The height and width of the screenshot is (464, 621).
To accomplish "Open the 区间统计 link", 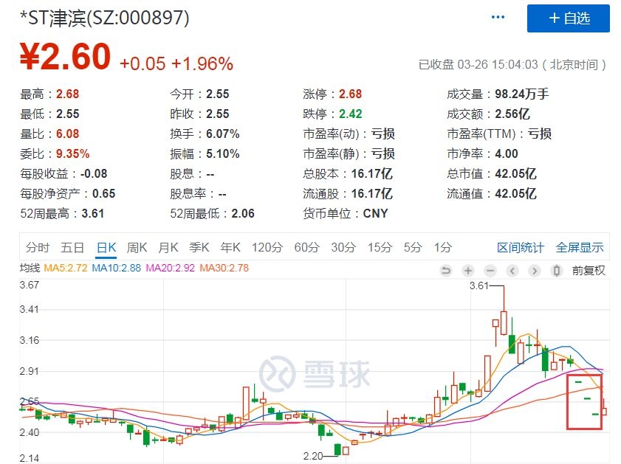I will tap(521, 248).
